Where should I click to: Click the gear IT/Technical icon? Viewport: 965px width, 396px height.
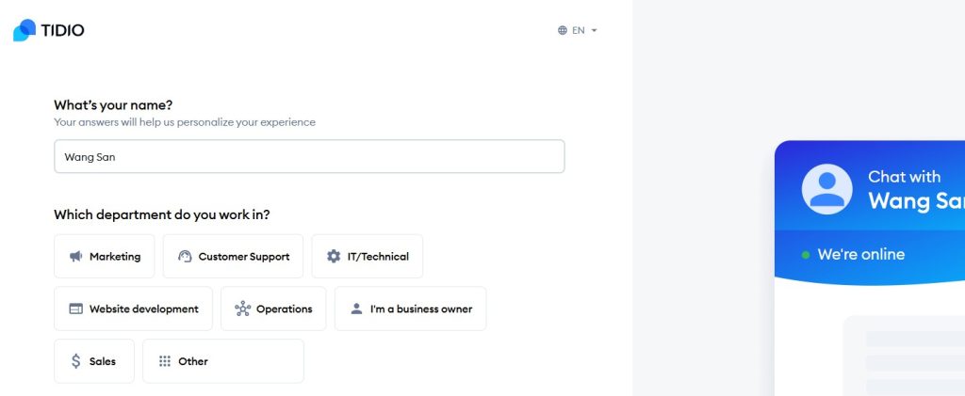point(334,257)
